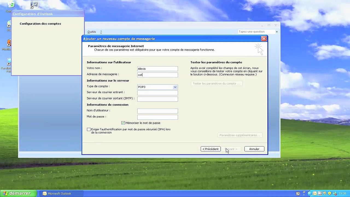This screenshot has height=197, width=350.
Task: Click the 'Adresse de messagerie' input field
Action: pos(157,75)
